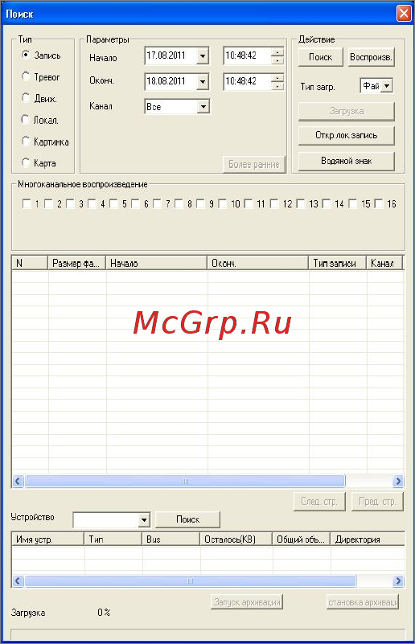This screenshot has height=644, width=415.
Task: Click the Запуск архивации button
Action: (247, 602)
